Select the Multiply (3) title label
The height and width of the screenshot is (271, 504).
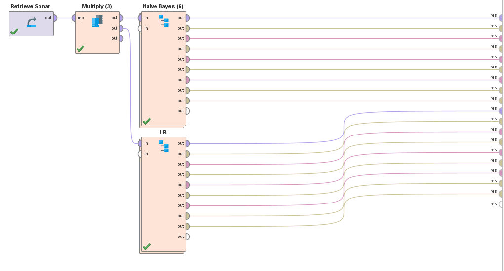[97, 6]
